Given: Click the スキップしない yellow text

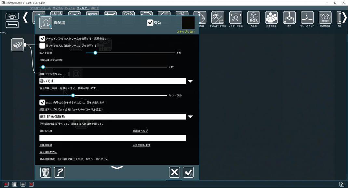Looking at the screenshot, I should (x=185, y=32).
